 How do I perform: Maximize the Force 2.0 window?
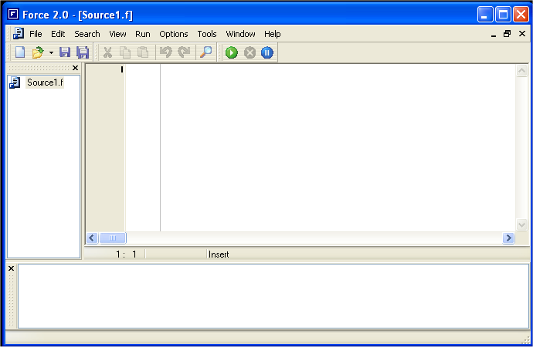tap(503, 15)
